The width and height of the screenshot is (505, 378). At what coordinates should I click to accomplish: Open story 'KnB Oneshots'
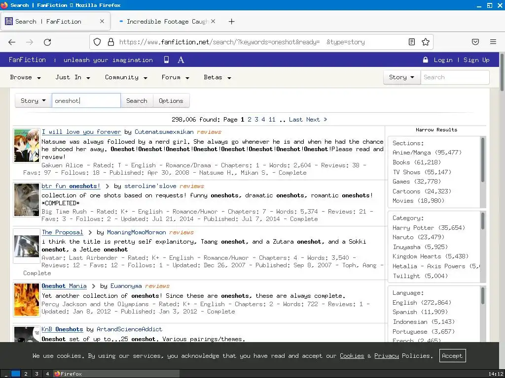click(62, 329)
